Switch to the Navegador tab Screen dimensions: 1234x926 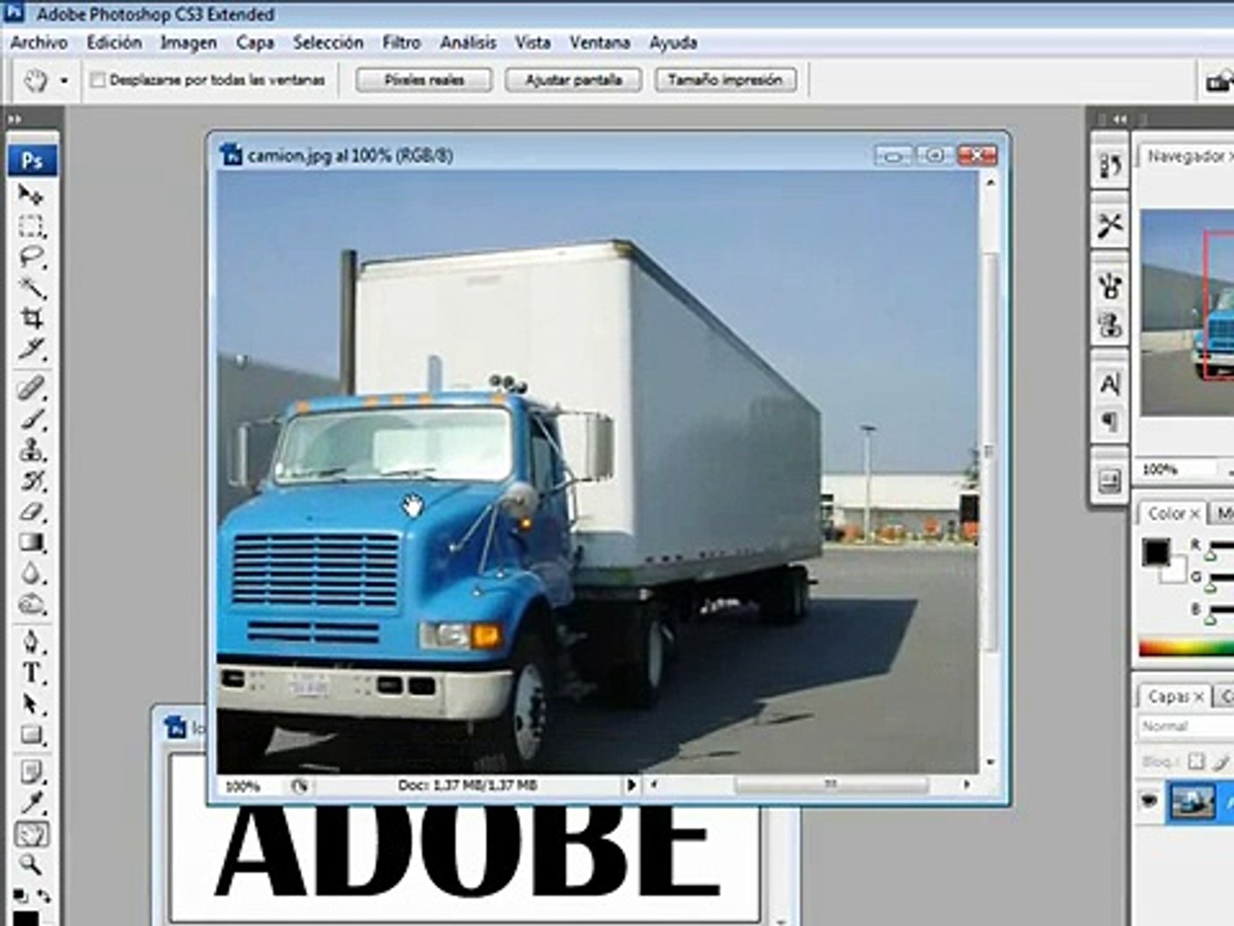click(x=1186, y=156)
